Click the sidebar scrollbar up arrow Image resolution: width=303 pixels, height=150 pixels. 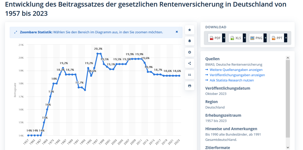(288, 58)
